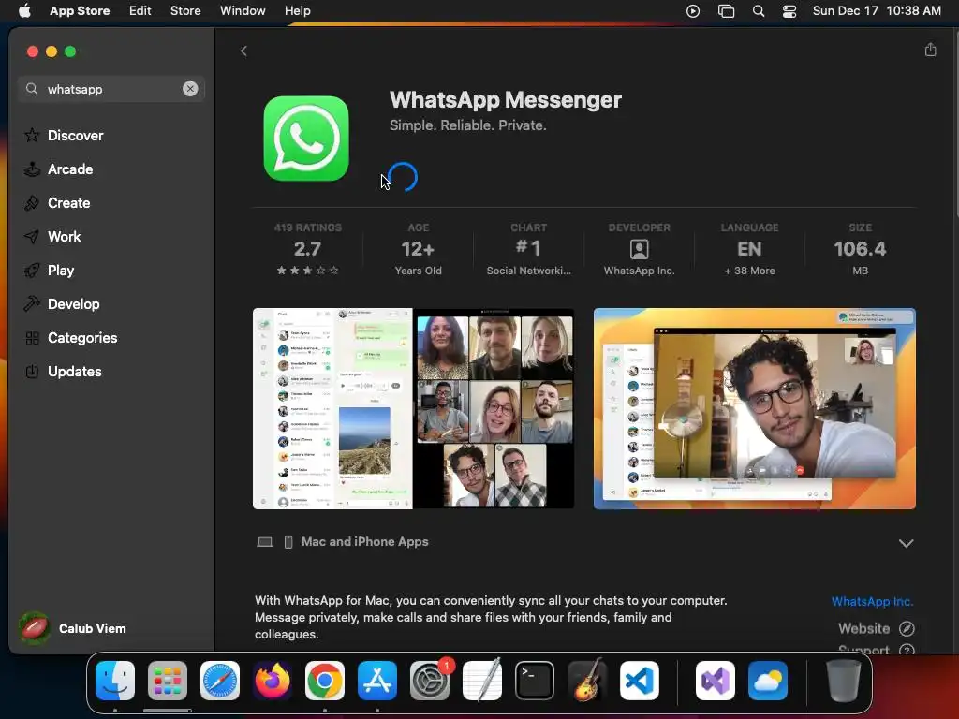Open the WhatsApp Inc. developer badge
Viewport: 959px width, 719px height.
point(639,249)
